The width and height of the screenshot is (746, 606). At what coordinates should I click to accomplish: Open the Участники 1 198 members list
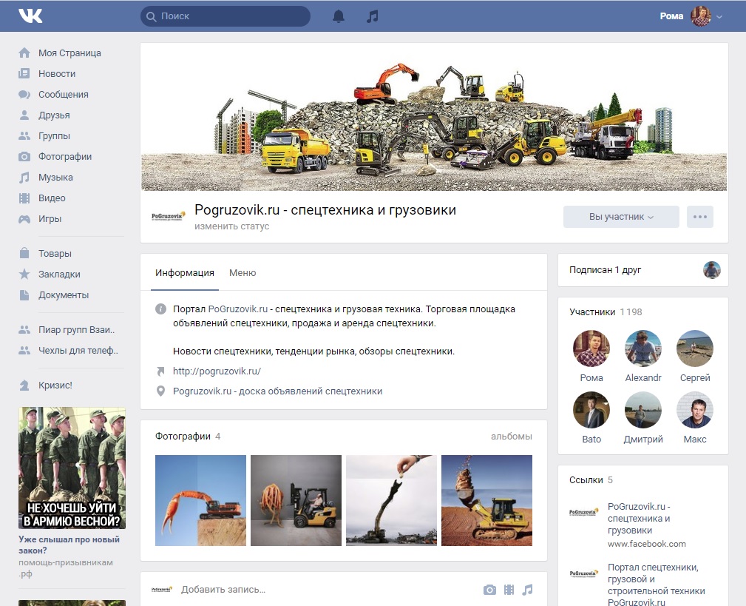point(606,312)
